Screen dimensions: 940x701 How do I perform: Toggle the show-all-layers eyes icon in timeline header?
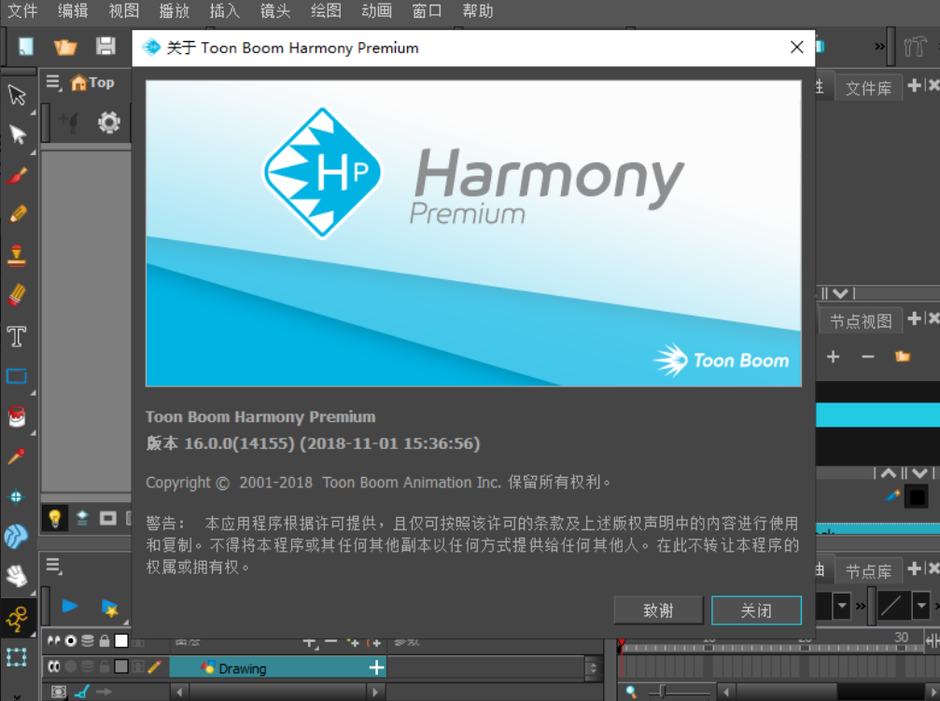click(53, 640)
